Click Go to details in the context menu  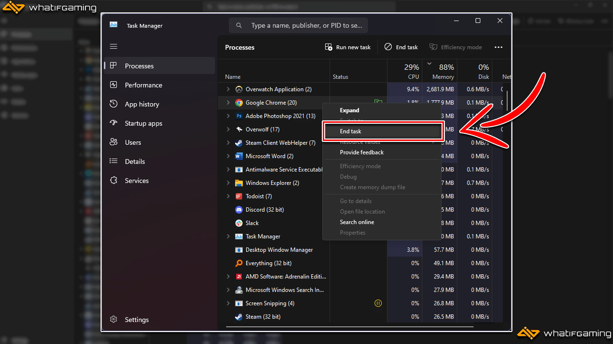[x=356, y=201]
